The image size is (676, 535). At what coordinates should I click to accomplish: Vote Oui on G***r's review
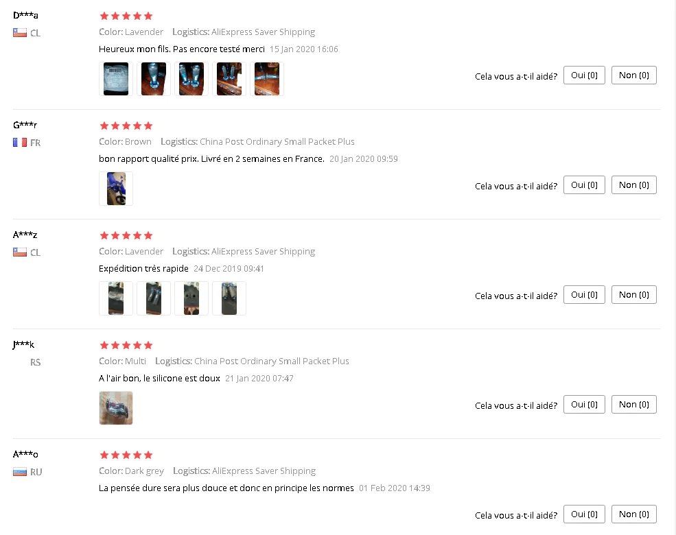(584, 185)
